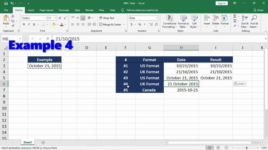Click Accounting dollar format icon
This screenshot has width=268, height=150.
(131, 25)
